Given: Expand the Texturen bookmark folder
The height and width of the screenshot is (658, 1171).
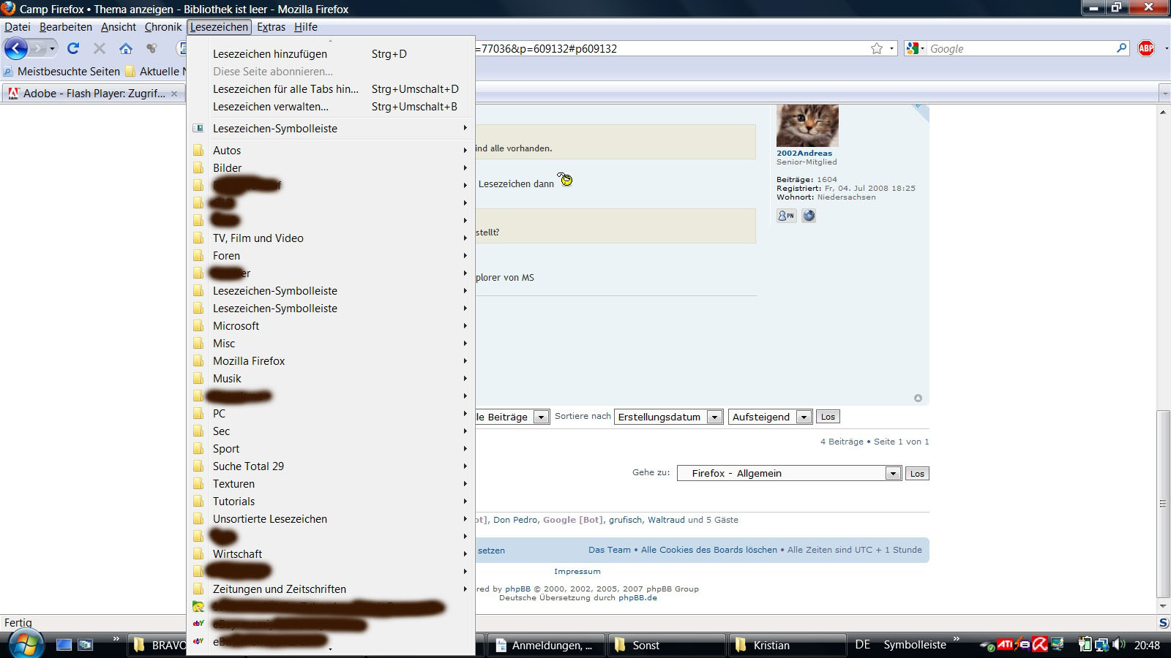Looking at the screenshot, I should 331,484.
